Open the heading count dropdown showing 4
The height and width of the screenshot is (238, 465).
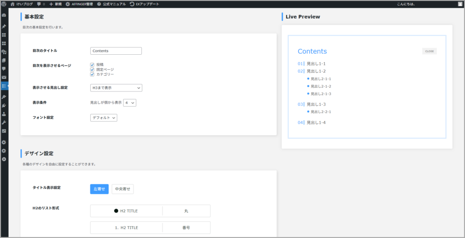(129, 103)
